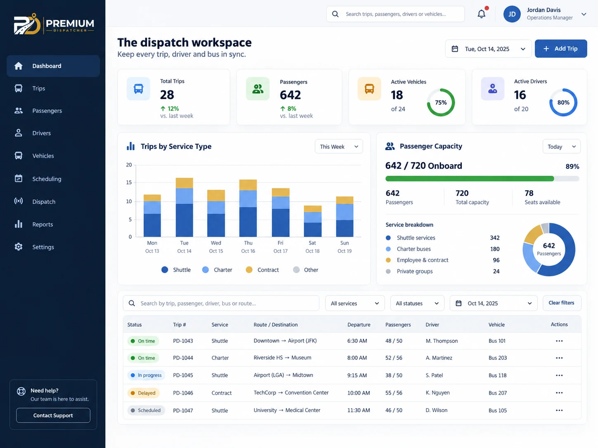
Task: Open the Drivers menu item
Action: (x=53, y=133)
